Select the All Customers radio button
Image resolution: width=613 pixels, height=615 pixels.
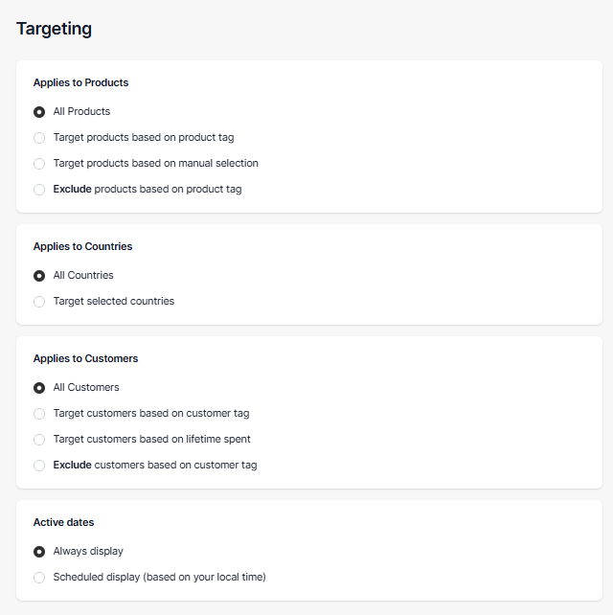pos(39,388)
